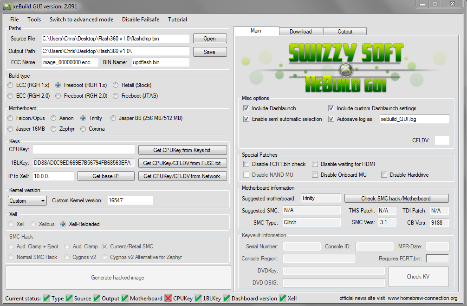Select Falcon/Opus motherboard
Image resolution: width=467 pixels, height=306 pixels.
tap(26, 119)
